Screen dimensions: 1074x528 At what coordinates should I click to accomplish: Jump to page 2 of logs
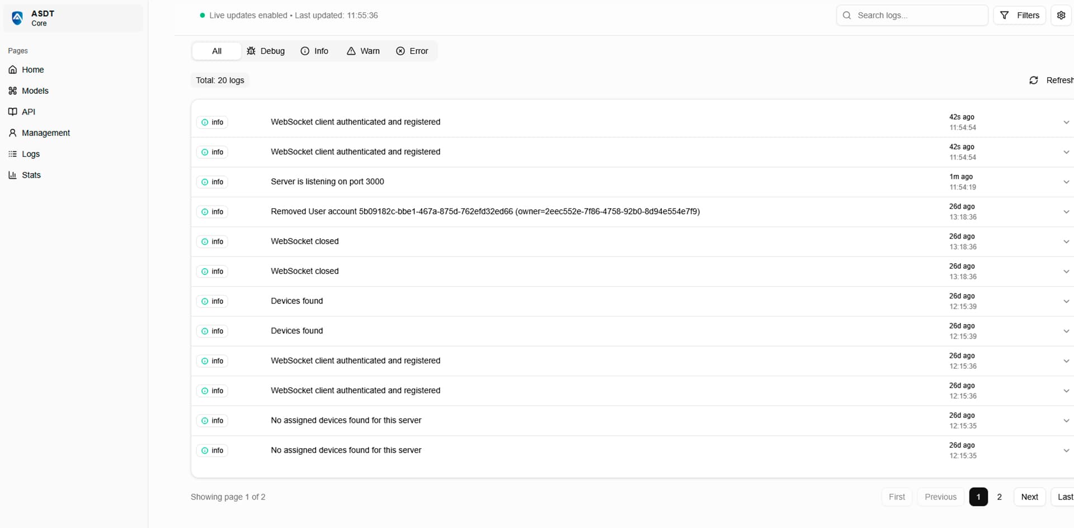[x=999, y=497]
